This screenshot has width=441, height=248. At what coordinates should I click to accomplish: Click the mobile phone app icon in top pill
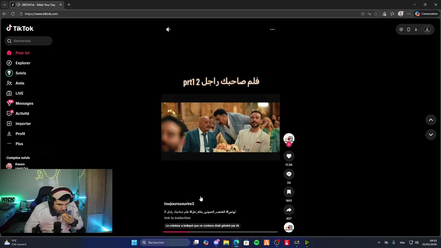[x=409, y=29]
